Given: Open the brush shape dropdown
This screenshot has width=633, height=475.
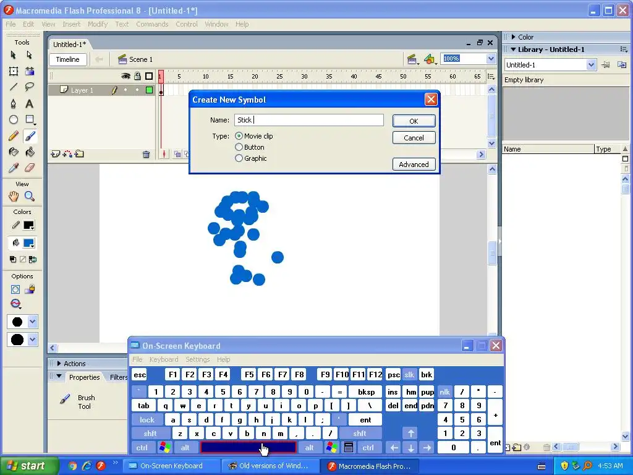Looking at the screenshot, I should (33, 340).
